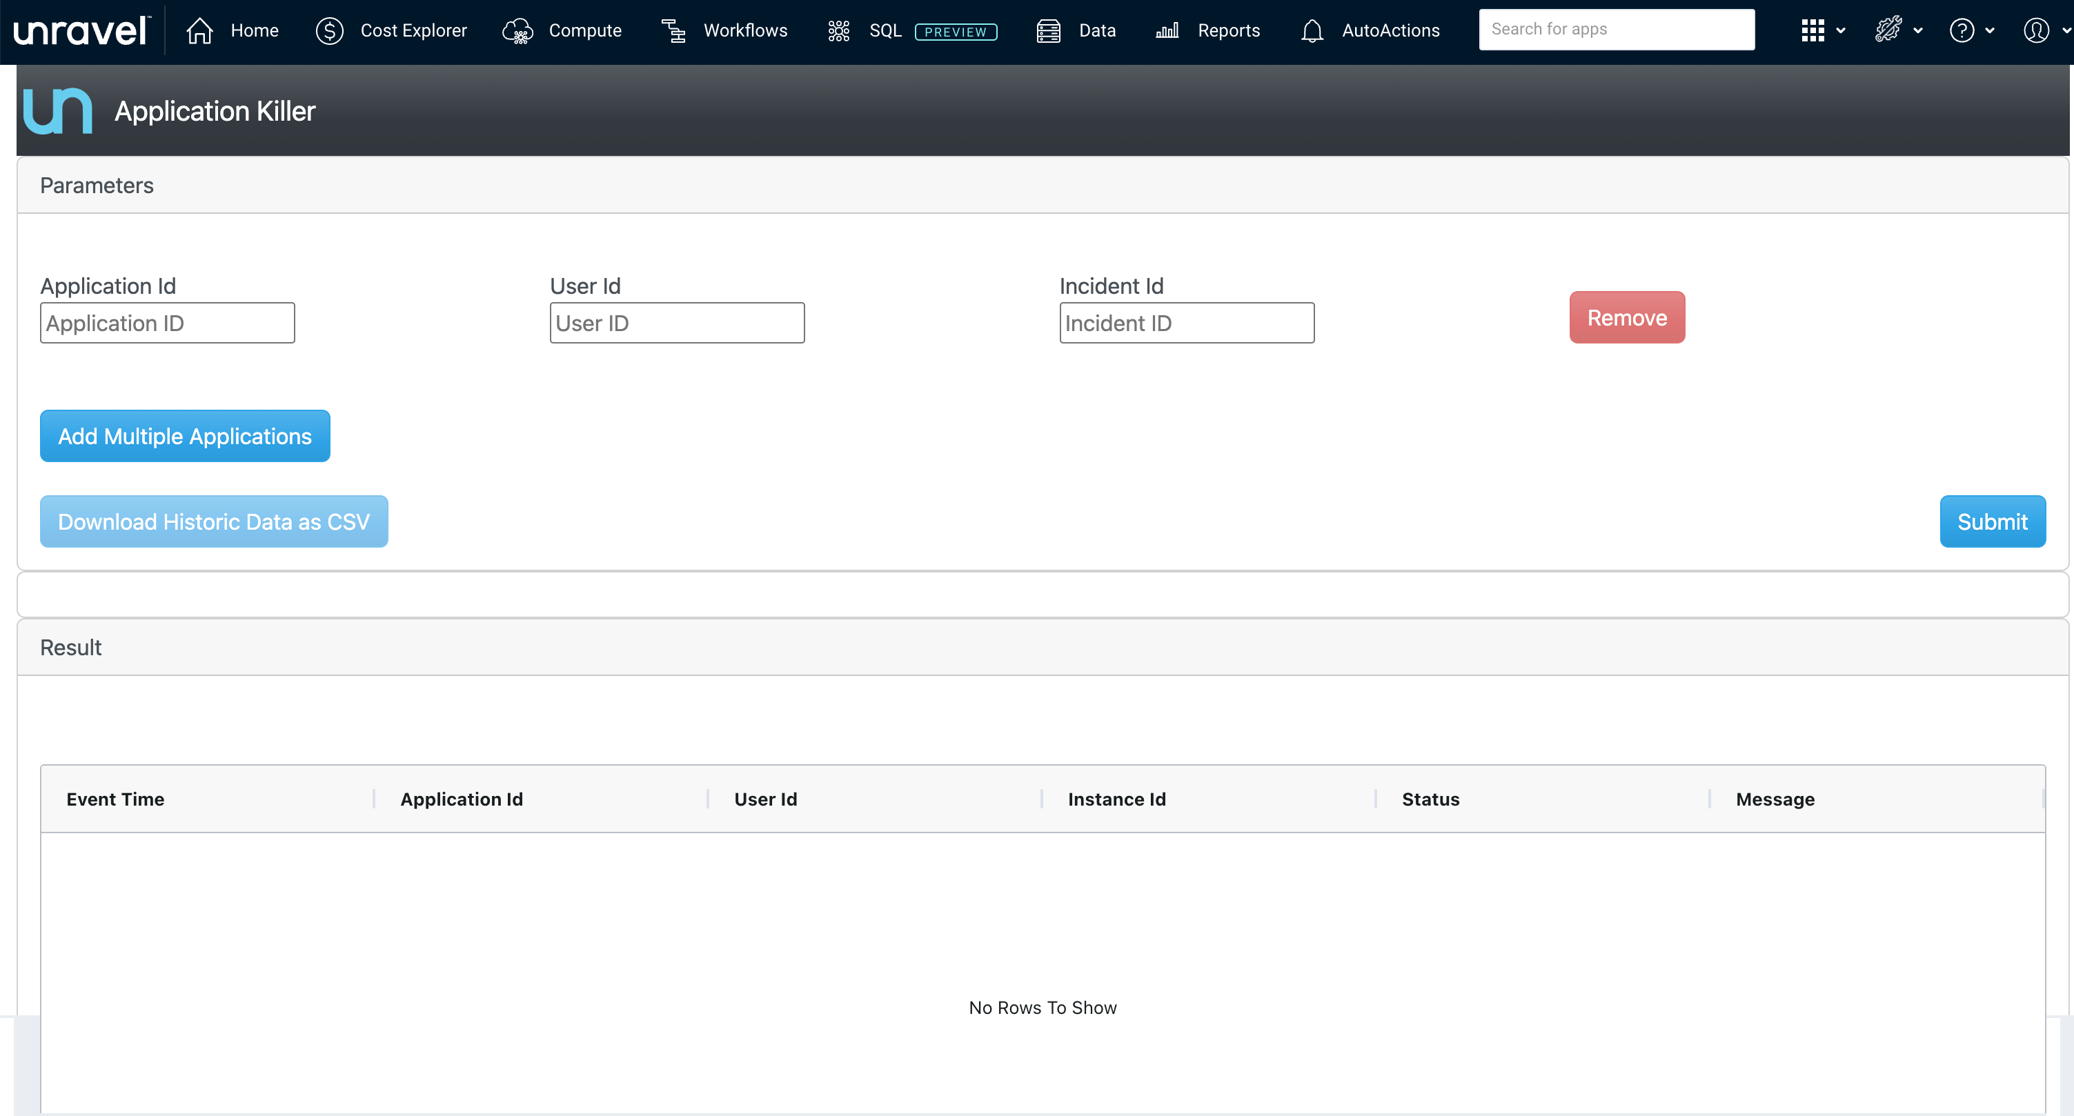Open the apps grid dropdown
This screenshot has width=2074, height=1116.
point(1822,30)
